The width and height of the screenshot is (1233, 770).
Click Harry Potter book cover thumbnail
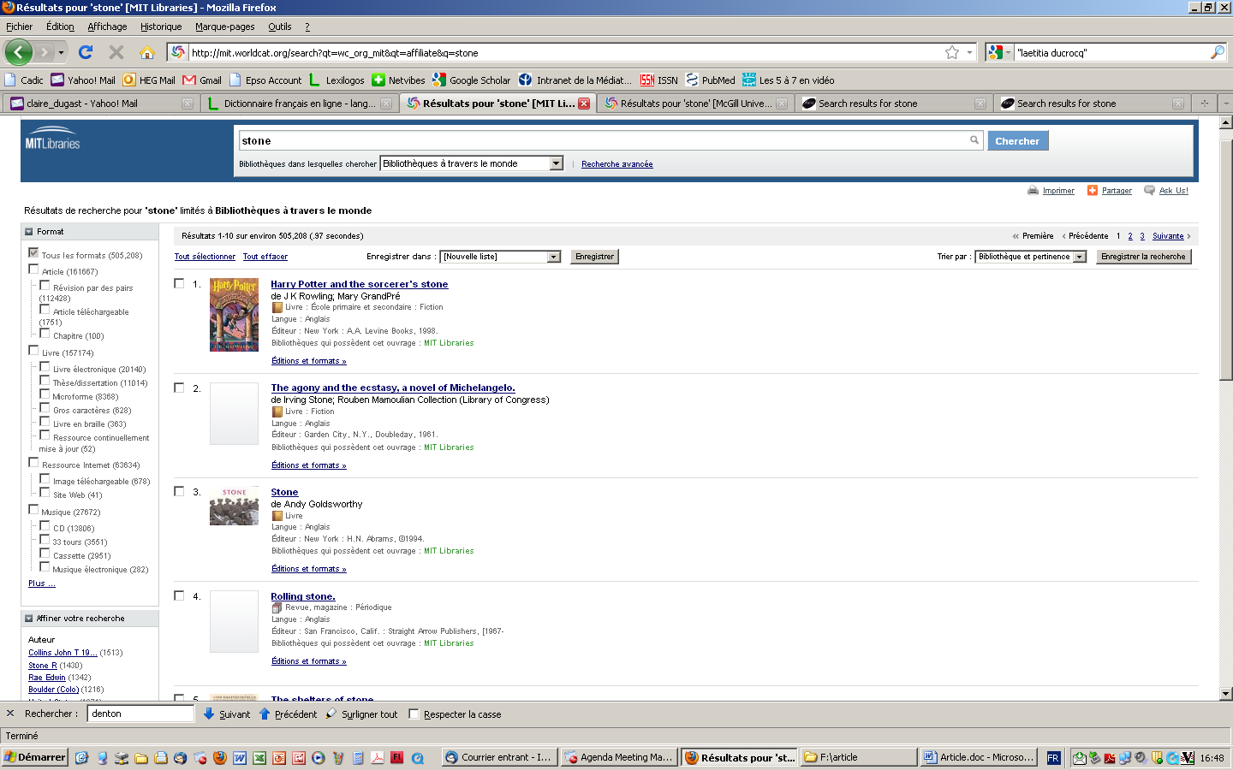234,315
